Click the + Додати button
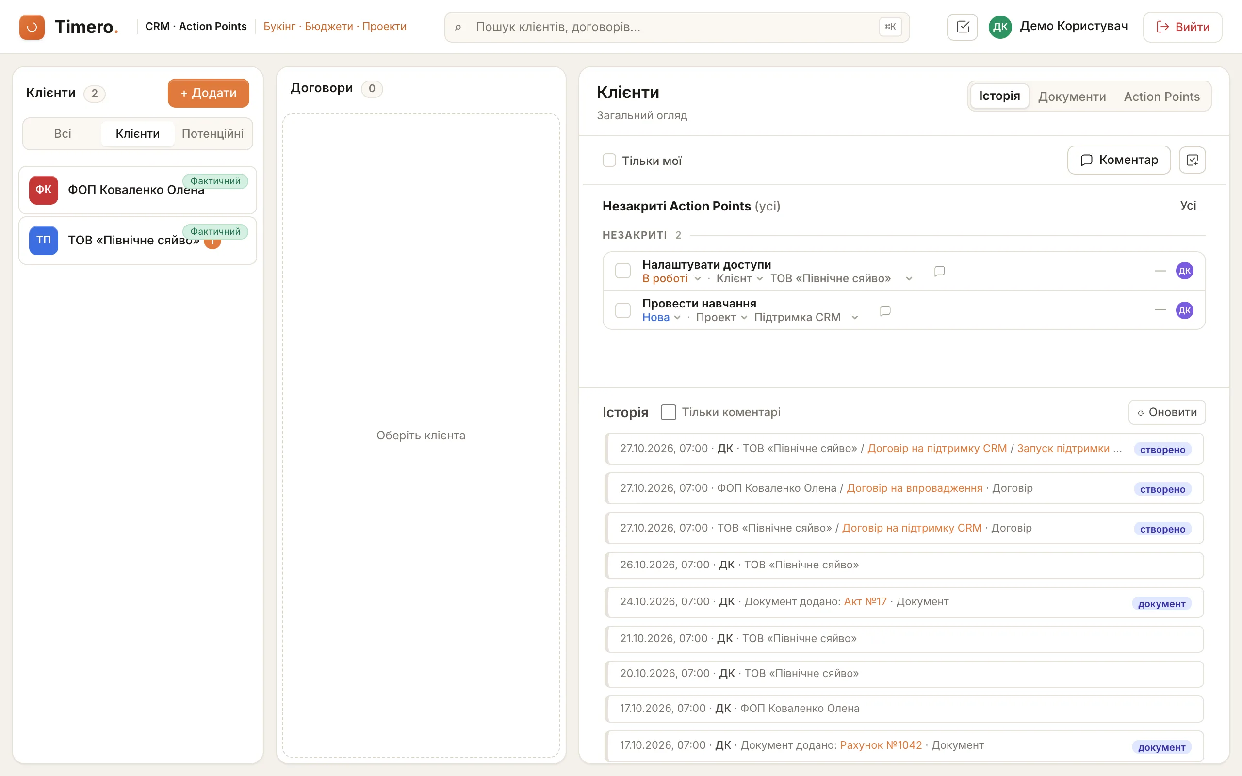 [208, 93]
